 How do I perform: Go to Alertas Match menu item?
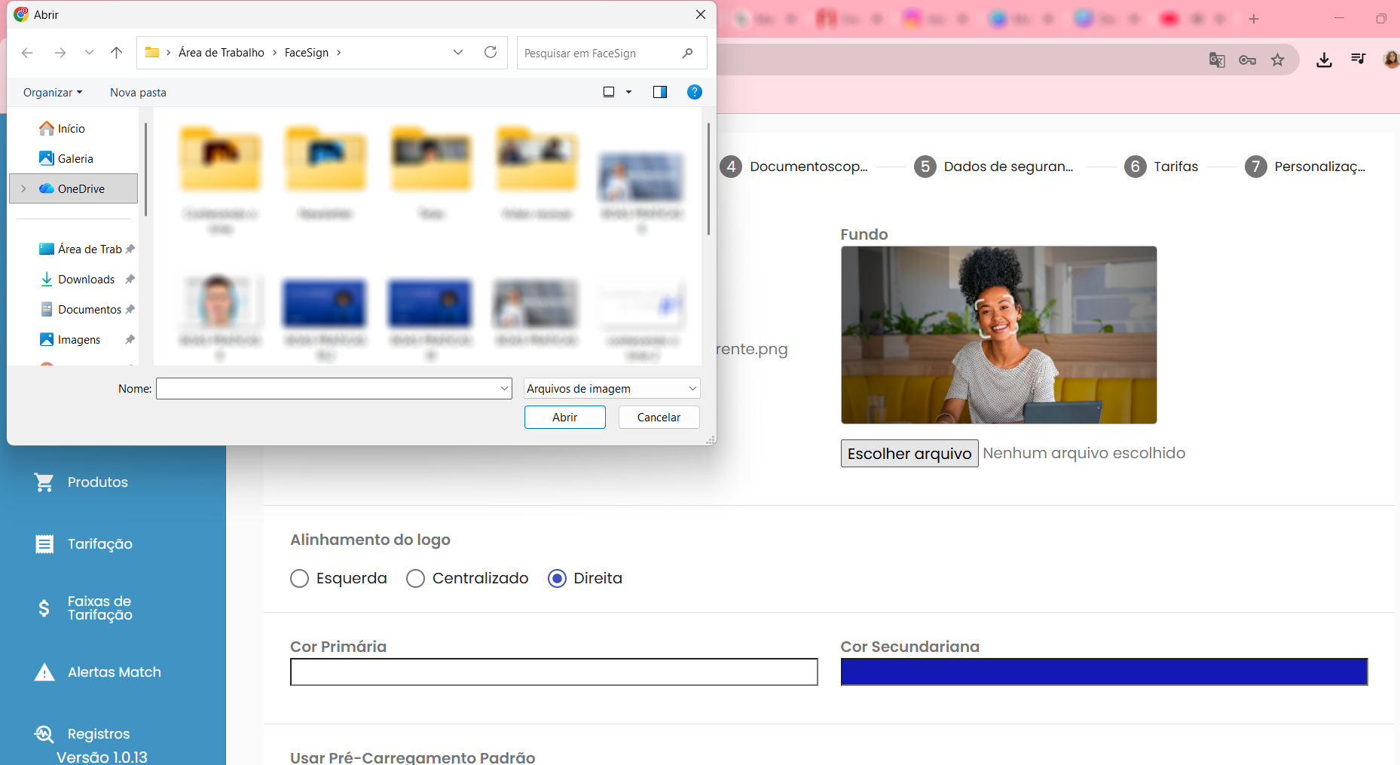coord(114,672)
